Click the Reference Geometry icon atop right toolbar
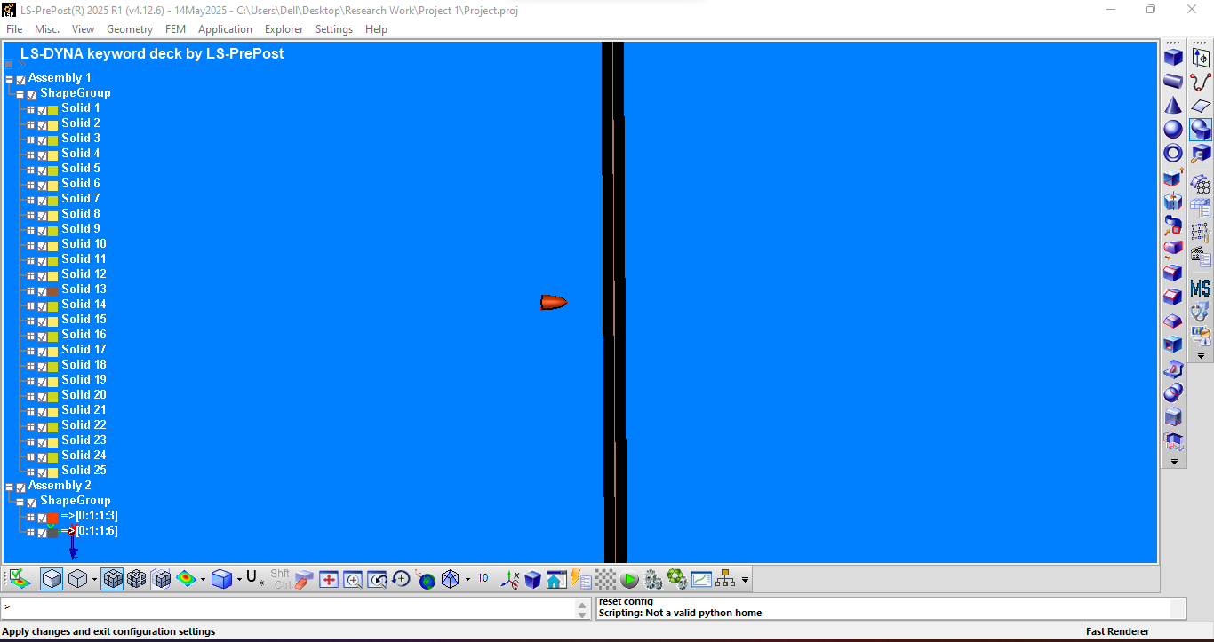This screenshot has height=642, width=1214. pyautogui.click(x=1201, y=58)
